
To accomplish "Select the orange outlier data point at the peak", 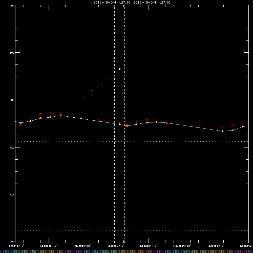I will point(120,69).
